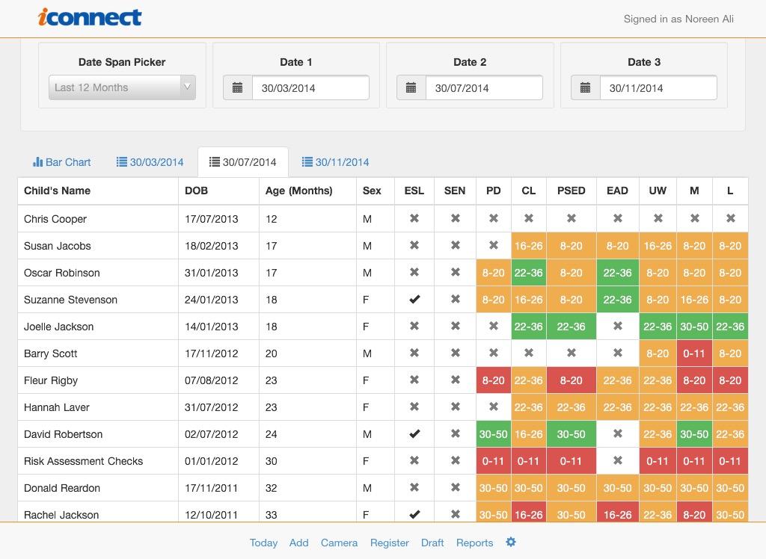Click the Camera link in the footer
The image size is (766, 559).
click(x=339, y=543)
